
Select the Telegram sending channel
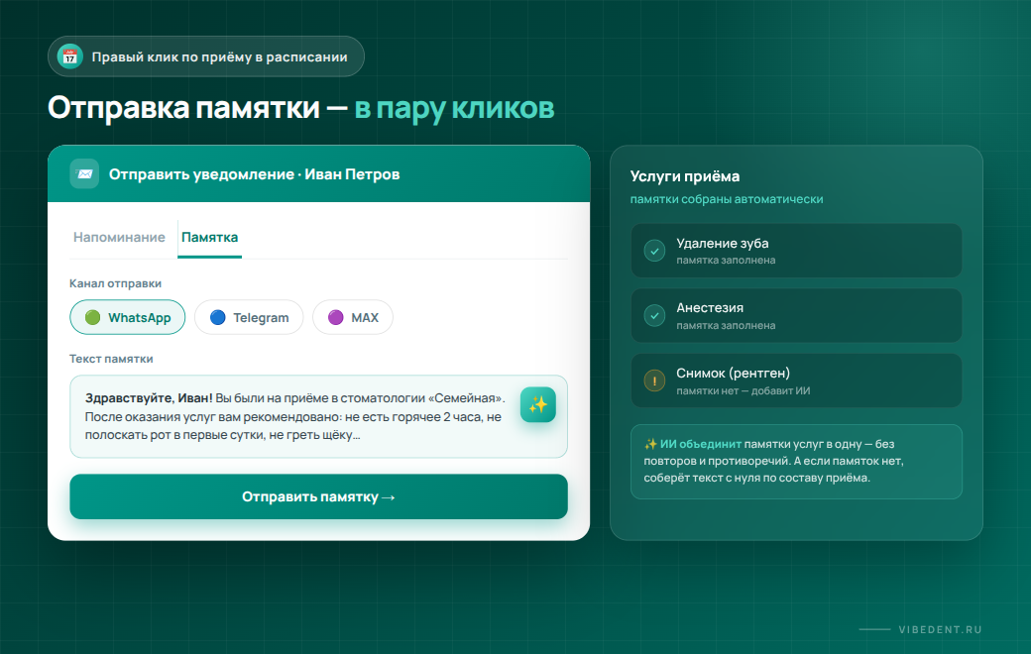point(249,317)
